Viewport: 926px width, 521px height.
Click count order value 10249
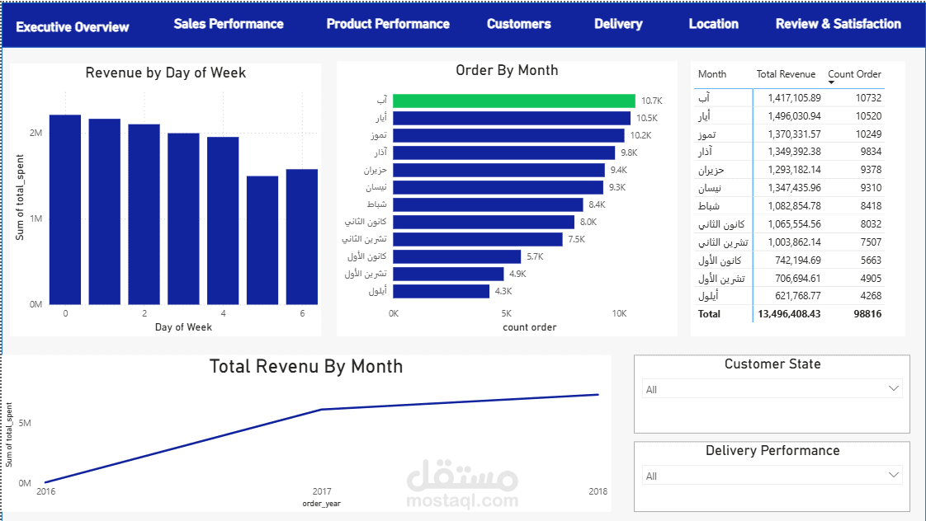[868, 134]
